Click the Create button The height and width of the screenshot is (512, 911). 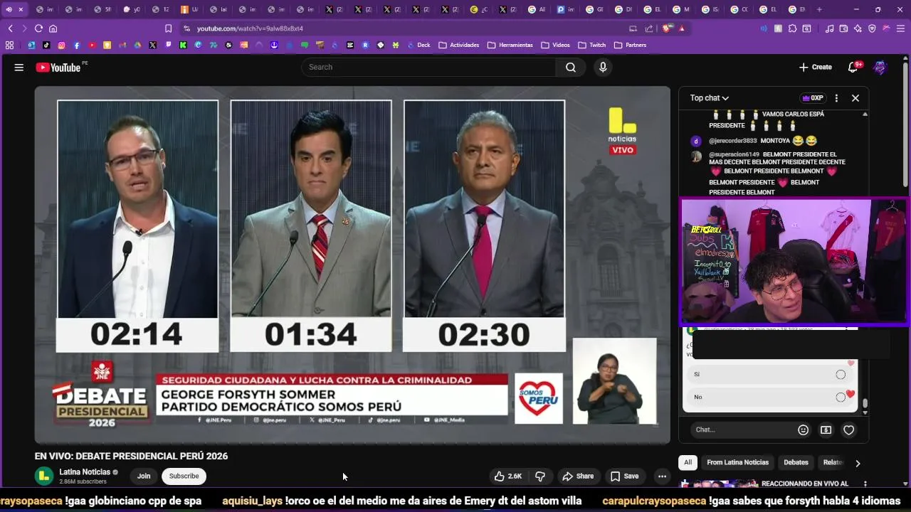[816, 67]
